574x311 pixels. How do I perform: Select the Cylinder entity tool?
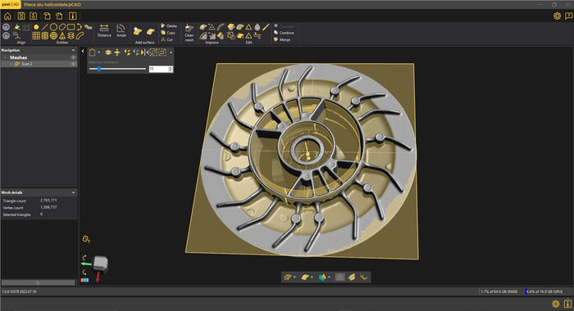tap(44, 36)
